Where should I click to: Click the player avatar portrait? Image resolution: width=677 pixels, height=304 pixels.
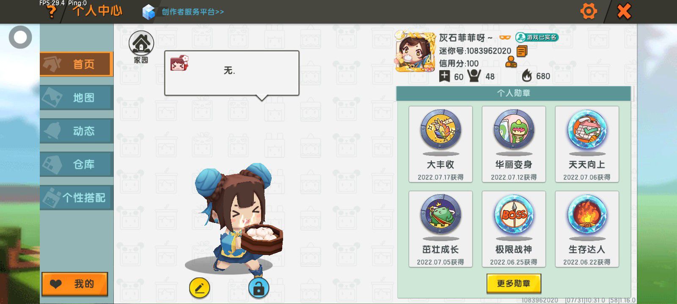pyautogui.click(x=415, y=51)
